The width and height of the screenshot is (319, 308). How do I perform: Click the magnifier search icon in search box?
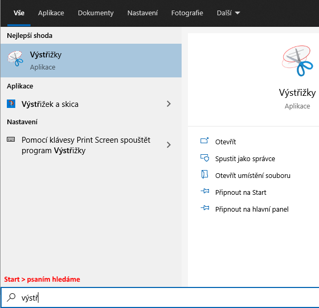click(x=11, y=297)
